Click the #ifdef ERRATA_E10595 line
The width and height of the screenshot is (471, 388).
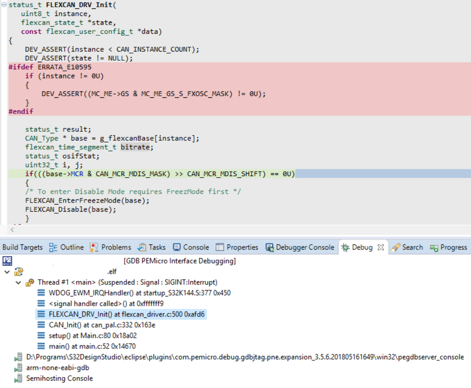tap(50, 67)
